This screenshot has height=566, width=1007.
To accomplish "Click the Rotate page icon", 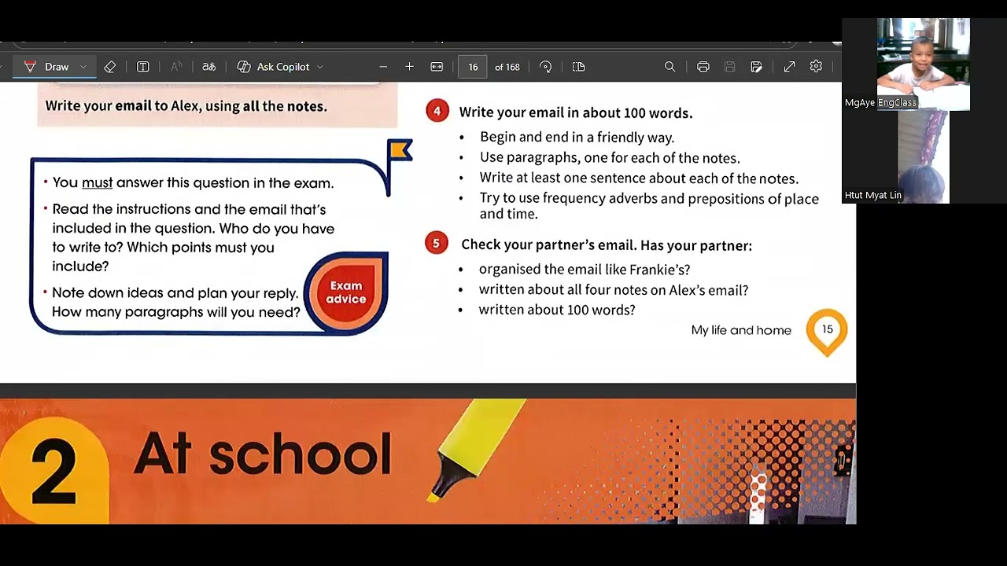I will point(546,67).
